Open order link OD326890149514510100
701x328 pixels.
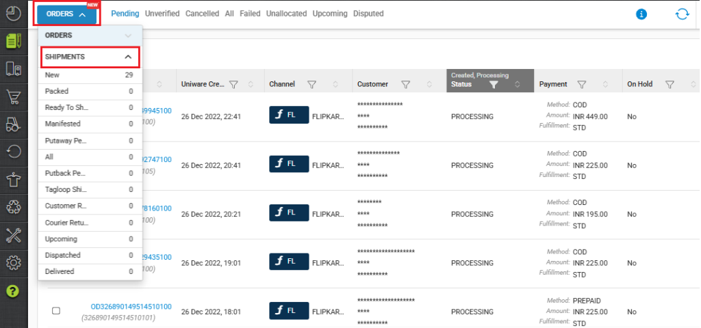pos(131,307)
